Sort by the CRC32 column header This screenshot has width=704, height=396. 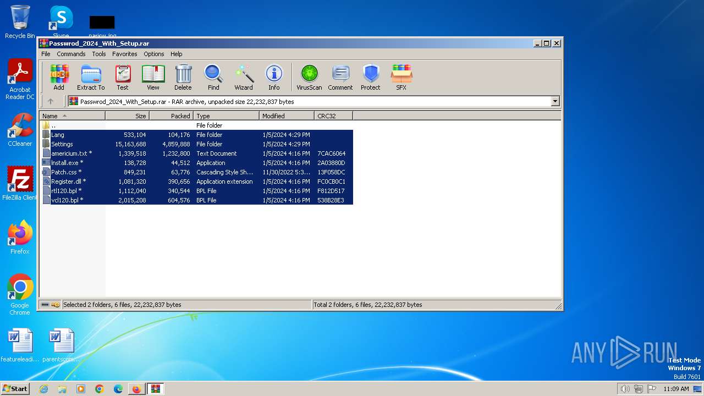pos(333,116)
